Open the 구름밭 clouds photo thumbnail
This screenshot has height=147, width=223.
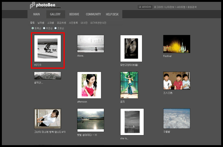pos(177,118)
